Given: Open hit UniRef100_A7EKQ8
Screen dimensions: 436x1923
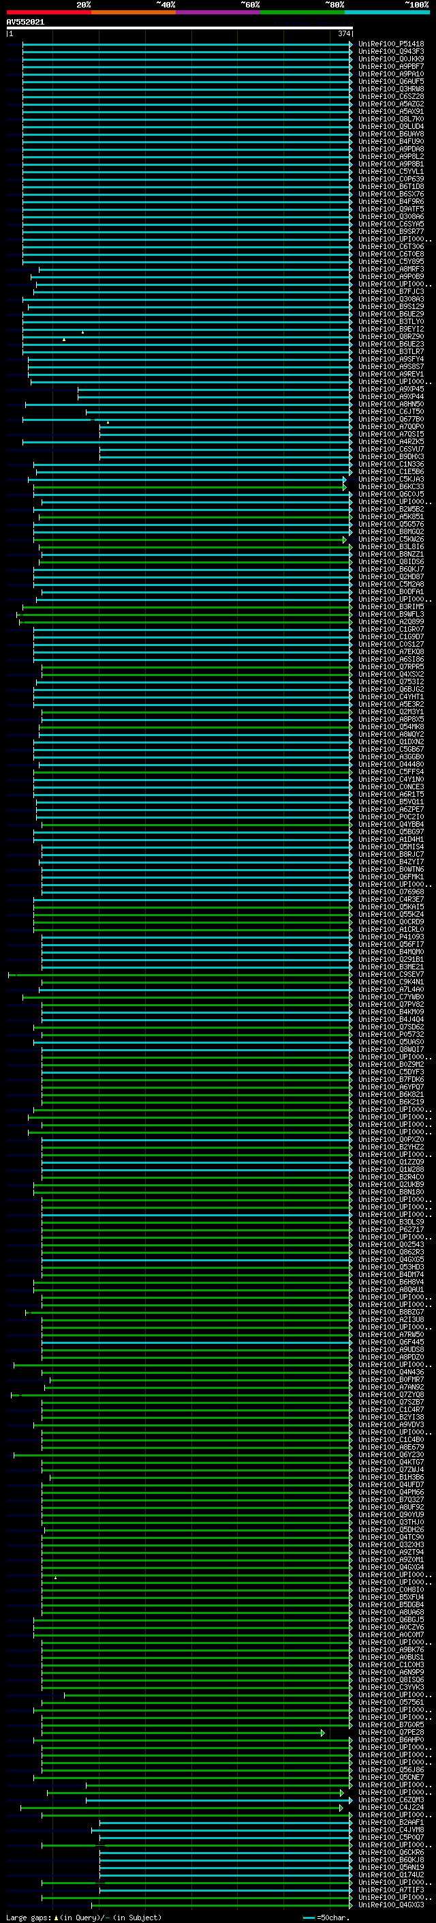Looking at the screenshot, I should [x=391, y=651].
